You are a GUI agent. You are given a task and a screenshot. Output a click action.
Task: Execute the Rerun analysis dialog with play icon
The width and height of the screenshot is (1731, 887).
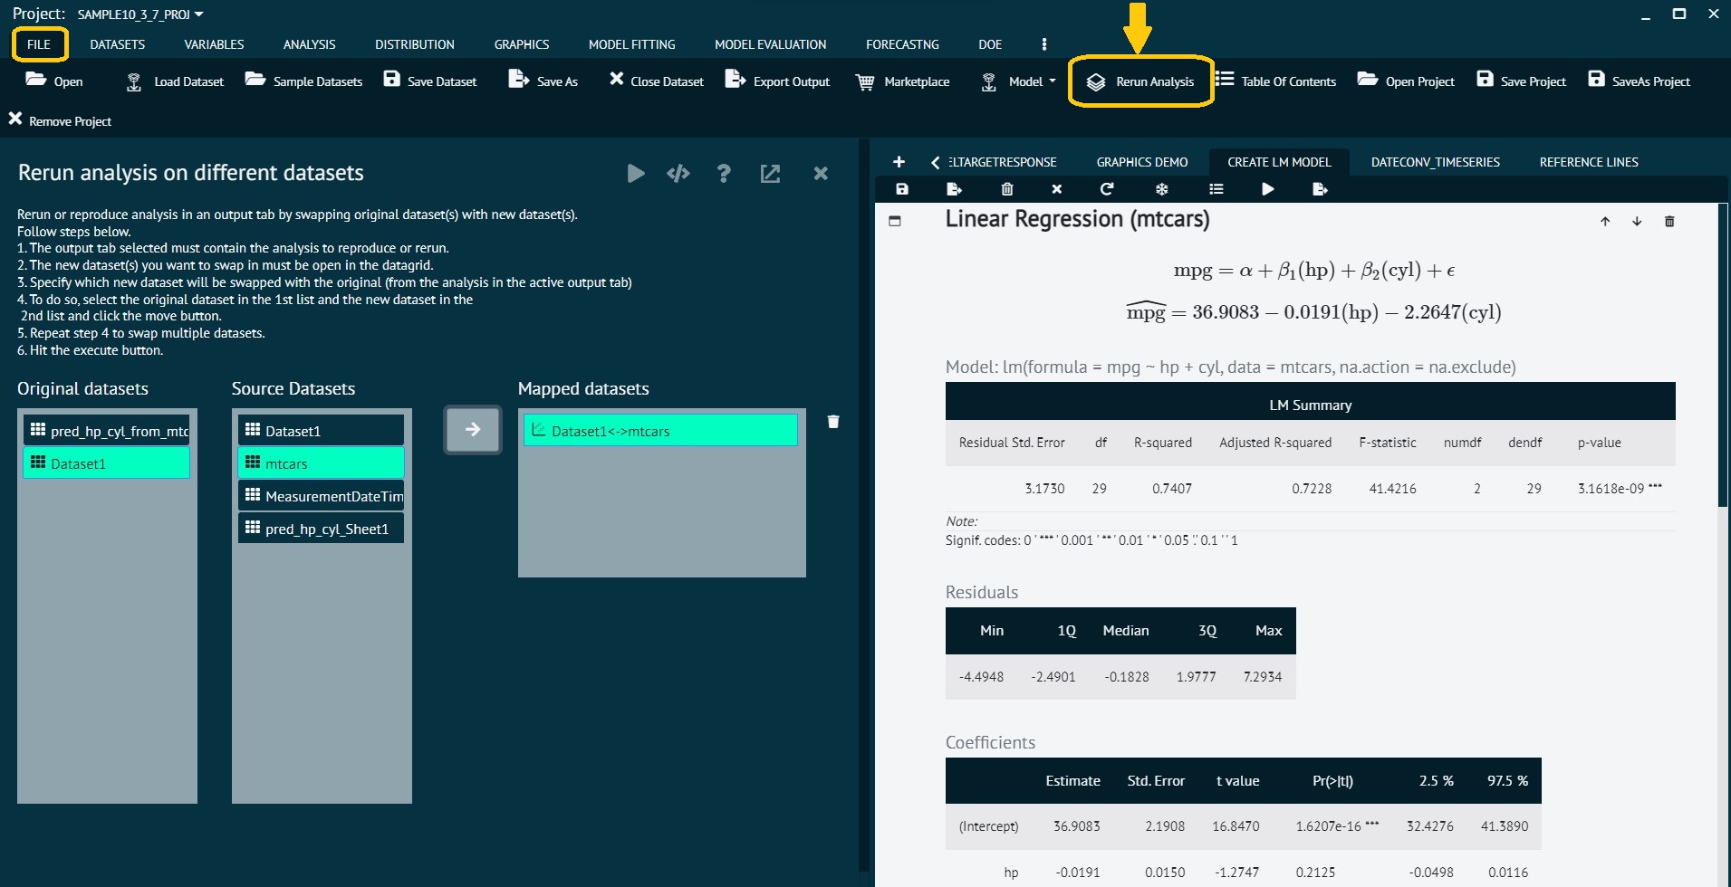pos(636,173)
